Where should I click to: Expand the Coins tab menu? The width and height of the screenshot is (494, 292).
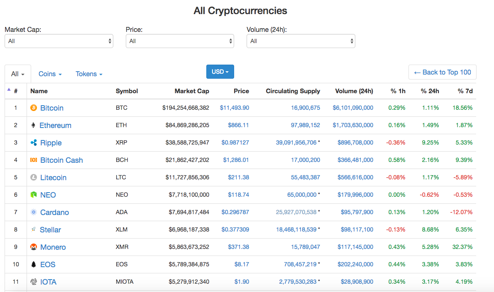50,74
